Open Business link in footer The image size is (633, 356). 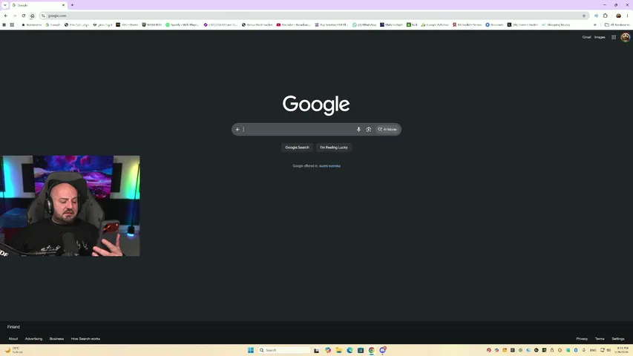tap(56, 339)
